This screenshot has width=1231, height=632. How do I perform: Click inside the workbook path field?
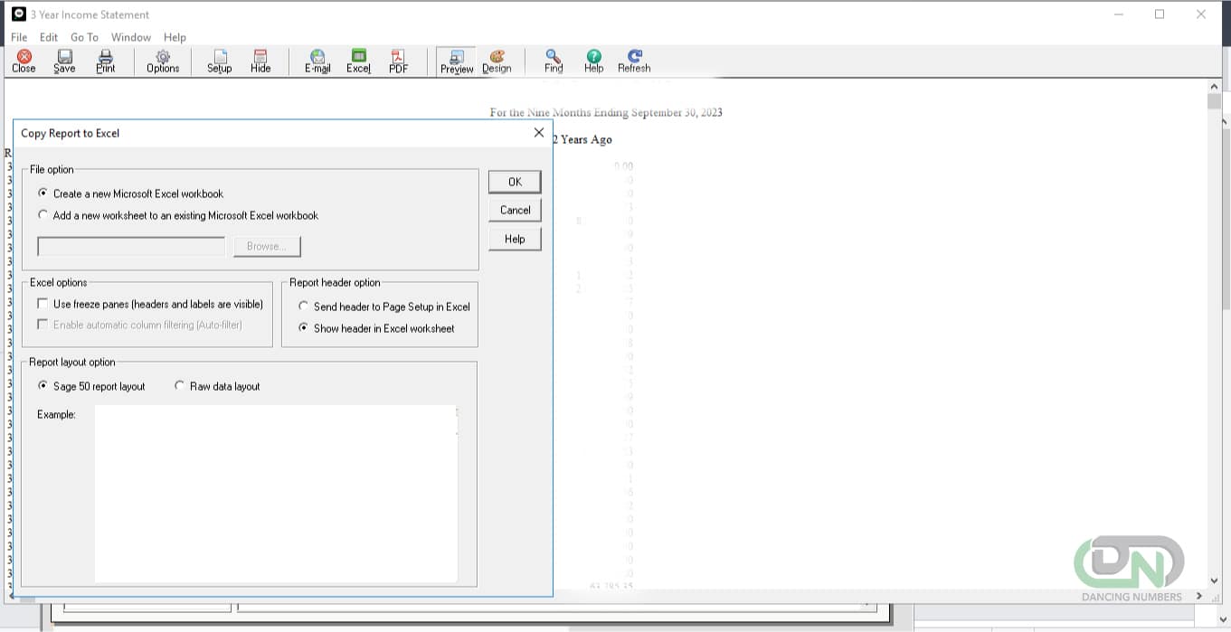tap(130, 245)
